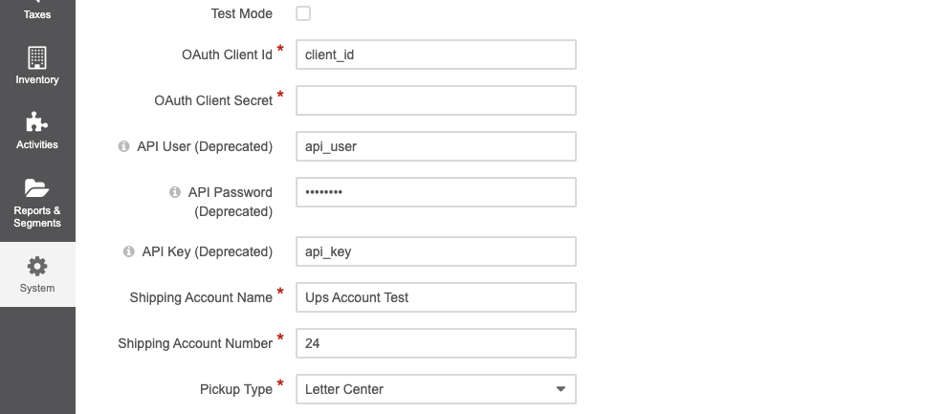Enable the Test Mode checkbox
Image resolution: width=948 pixels, height=414 pixels.
(303, 13)
